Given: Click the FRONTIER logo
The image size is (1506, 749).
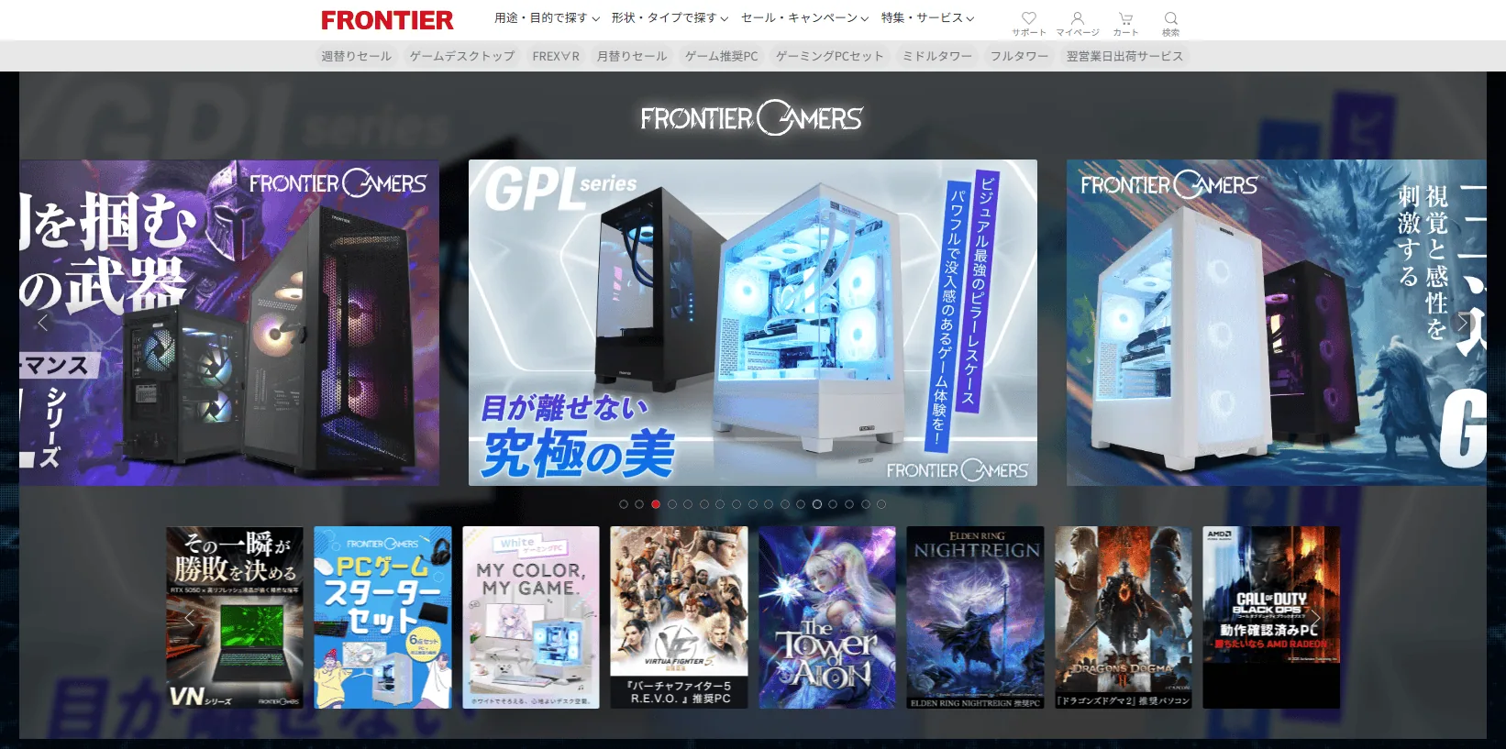Looking at the screenshot, I should point(387,20).
